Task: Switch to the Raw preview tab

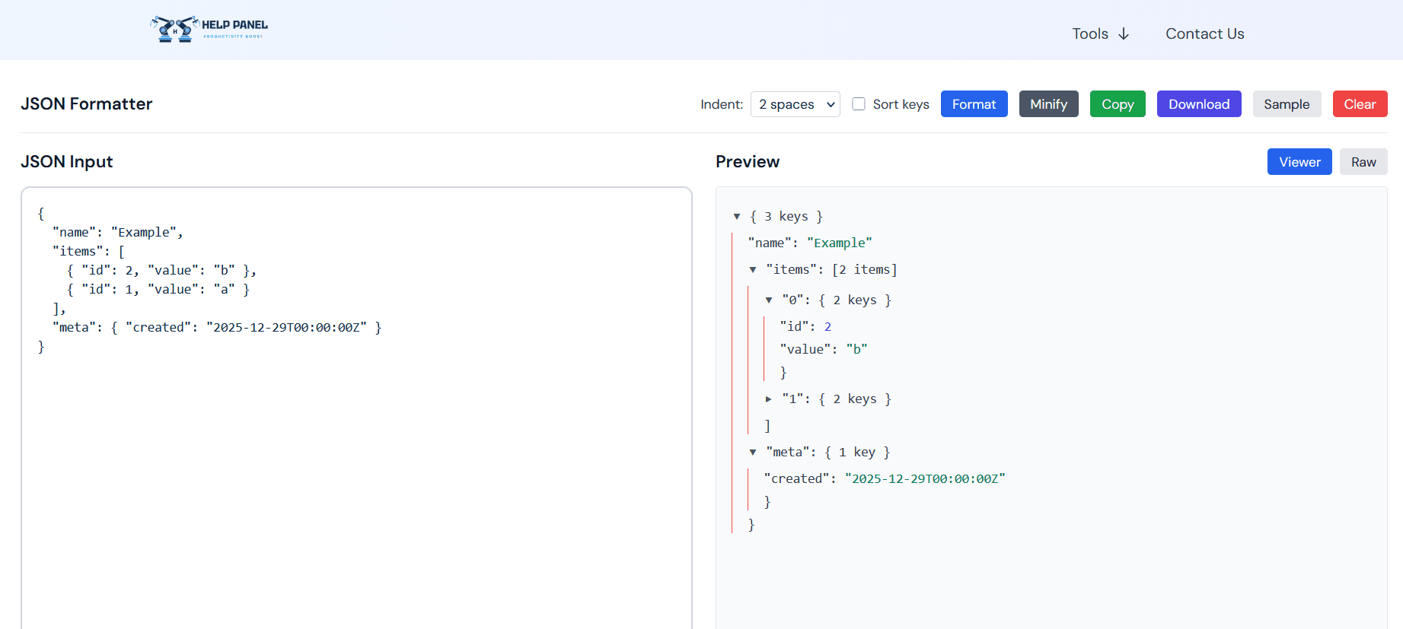Action: (1363, 162)
